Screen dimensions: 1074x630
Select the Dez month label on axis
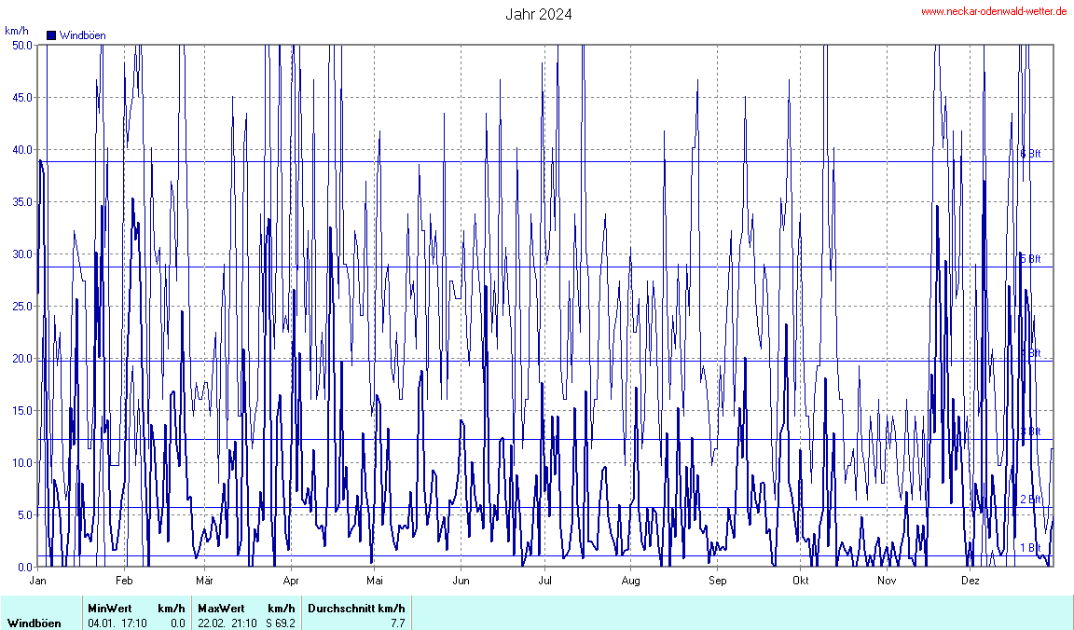(971, 581)
